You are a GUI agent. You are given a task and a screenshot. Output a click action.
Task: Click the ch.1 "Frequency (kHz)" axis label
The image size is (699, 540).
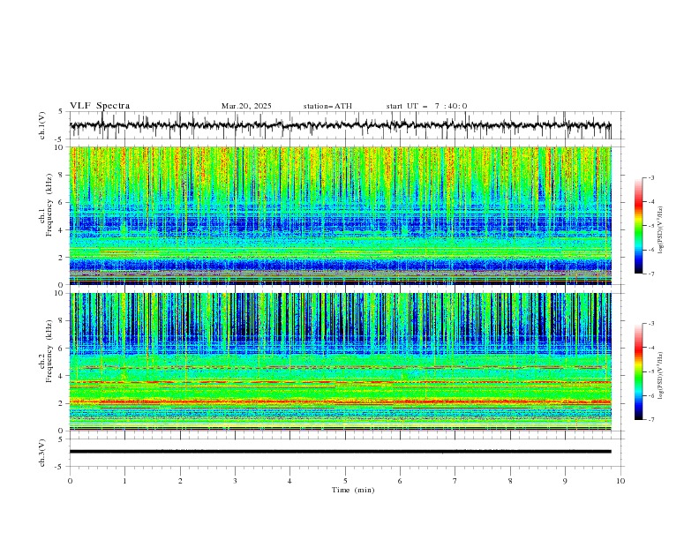coord(49,206)
